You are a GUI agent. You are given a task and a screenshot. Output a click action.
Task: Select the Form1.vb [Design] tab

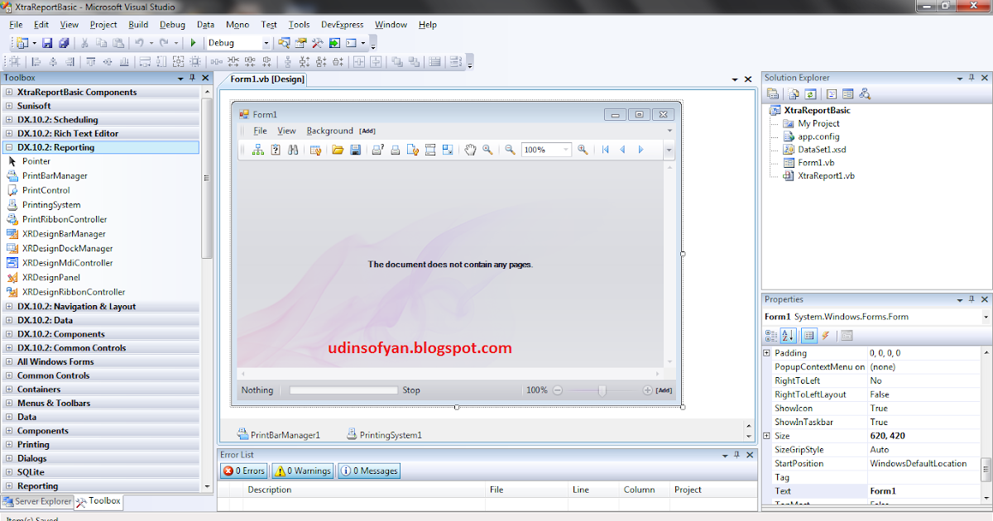(267, 79)
